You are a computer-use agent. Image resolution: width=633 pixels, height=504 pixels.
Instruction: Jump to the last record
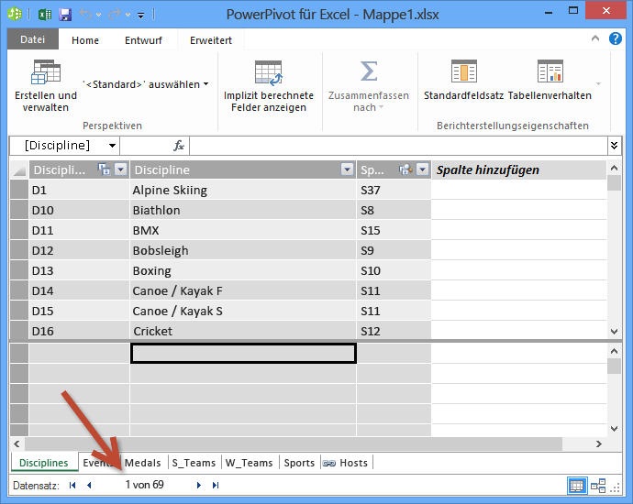(x=216, y=485)
